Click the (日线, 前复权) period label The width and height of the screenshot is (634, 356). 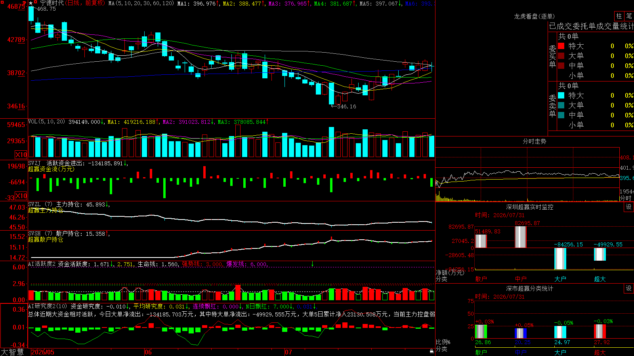(x=85, y=3)
